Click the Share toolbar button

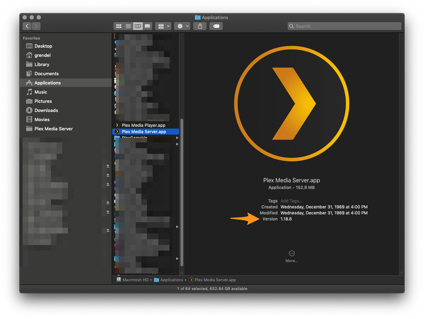200,26
